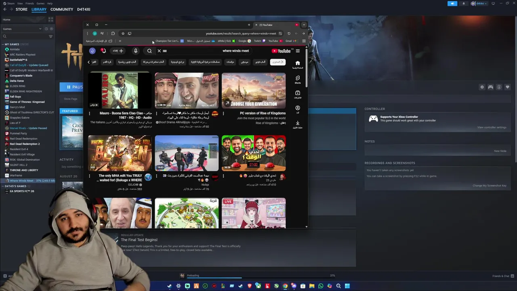Open Google bookmark
The image size is (517, 291).
pos(244,41)
